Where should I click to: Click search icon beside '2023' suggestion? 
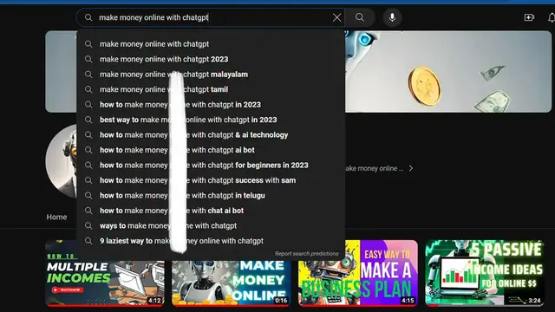(x=88, y=59)
